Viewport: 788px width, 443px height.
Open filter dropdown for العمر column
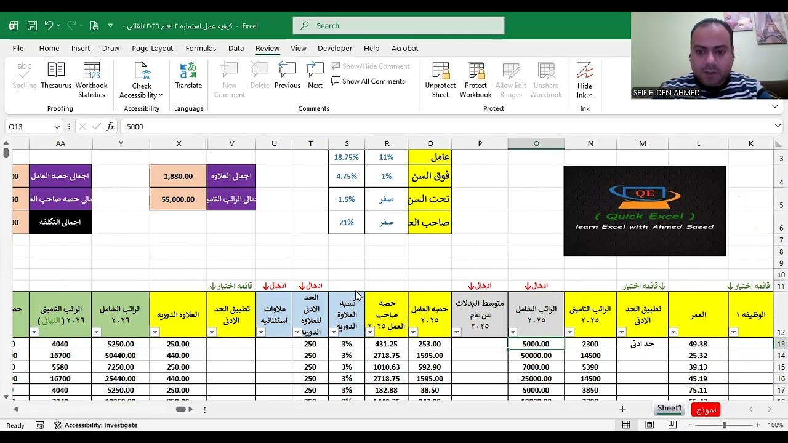pos(673,332)
